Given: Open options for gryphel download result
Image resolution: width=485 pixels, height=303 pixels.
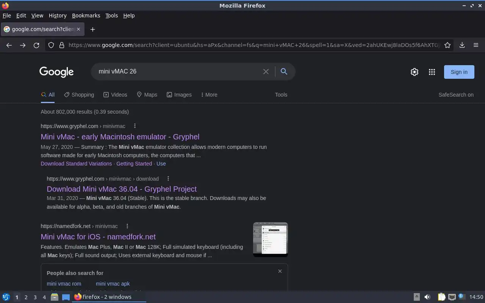Looking at the screenshot, I should (168, 179).
